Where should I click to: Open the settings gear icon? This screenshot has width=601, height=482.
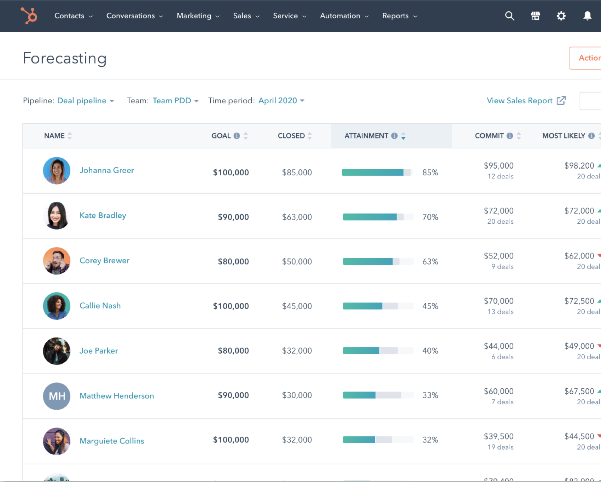click(561, 16)
